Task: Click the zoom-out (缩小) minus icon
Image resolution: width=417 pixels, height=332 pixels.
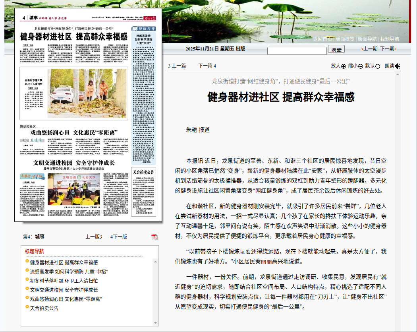Action: [x=360, y=66]
